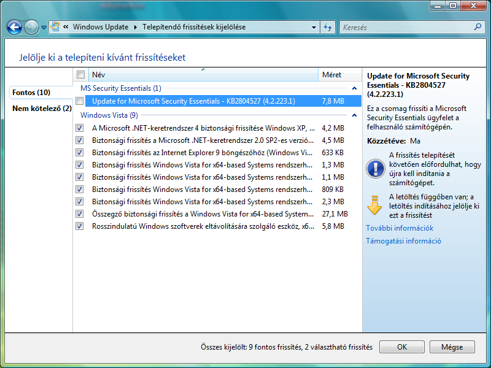This screenshot has width=491, height=368.
Task: Toggle the select-all checkbox in the header
Action: tap(80, 74)
